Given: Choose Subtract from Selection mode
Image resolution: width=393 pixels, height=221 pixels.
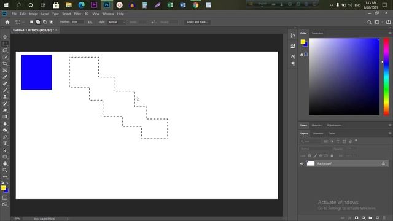Looking at the screenshot, I should 45,22.
